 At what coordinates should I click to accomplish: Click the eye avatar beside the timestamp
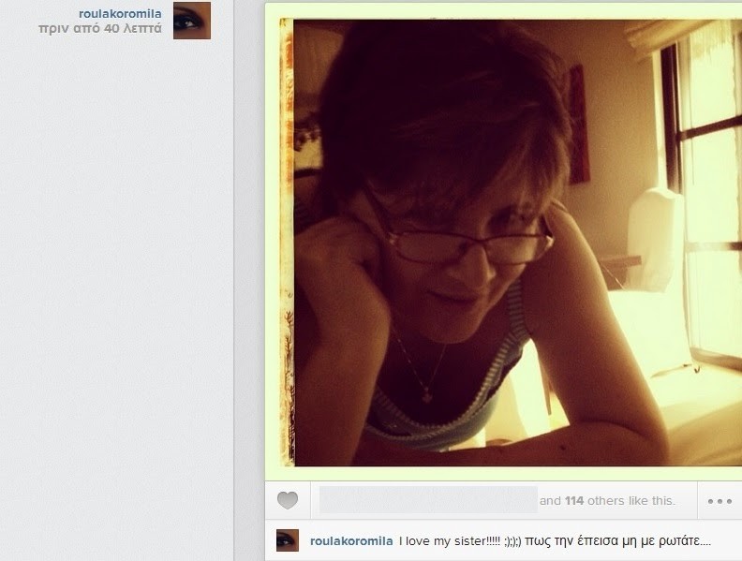tap(192, 21)
